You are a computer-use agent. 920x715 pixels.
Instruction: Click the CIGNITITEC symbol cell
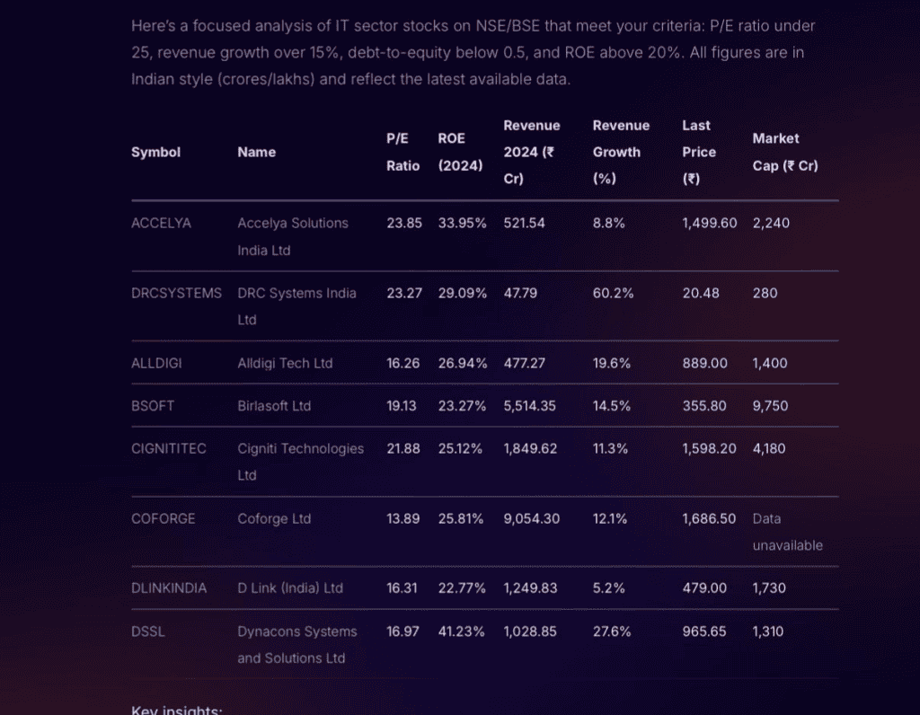(169, 448)
